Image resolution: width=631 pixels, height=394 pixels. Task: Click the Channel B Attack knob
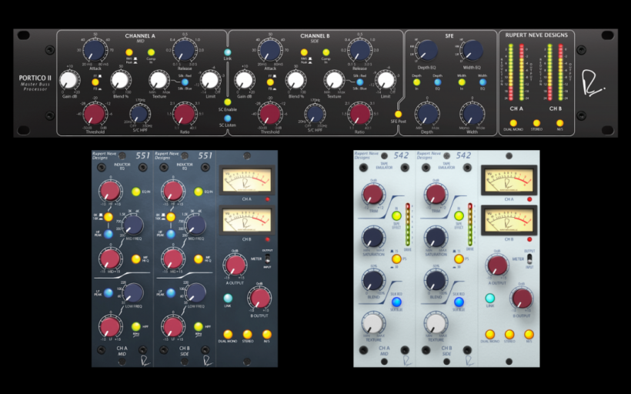[270, 50]
